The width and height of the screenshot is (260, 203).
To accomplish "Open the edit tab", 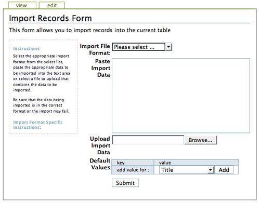I will pos(51,5).
